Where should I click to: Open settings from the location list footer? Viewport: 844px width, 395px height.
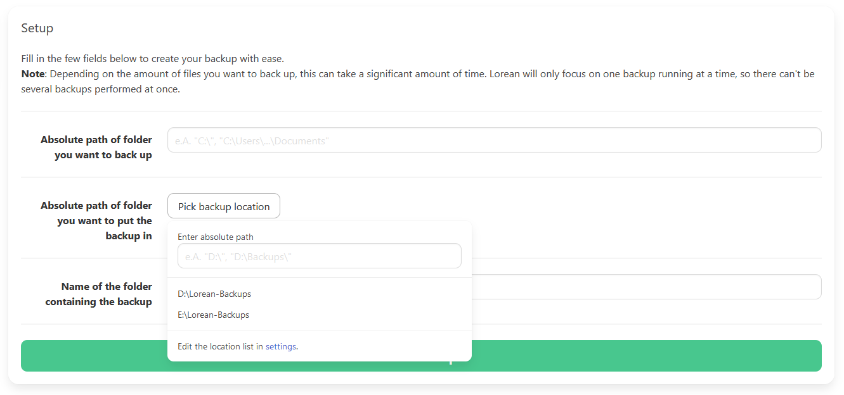point(282,346)
